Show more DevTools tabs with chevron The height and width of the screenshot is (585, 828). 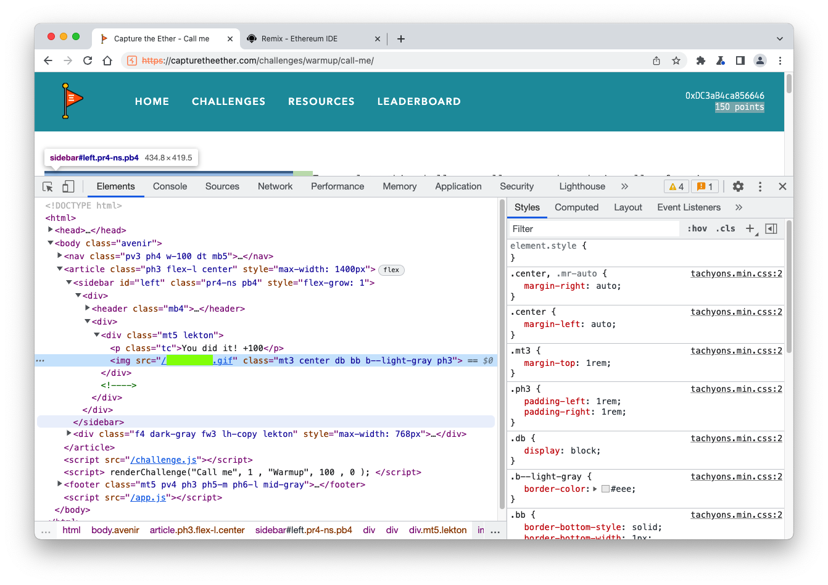coord(624,186)
